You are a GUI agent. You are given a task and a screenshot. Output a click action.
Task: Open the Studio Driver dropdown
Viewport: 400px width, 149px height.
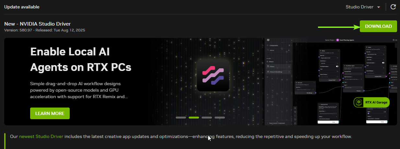tap(363, 7)
